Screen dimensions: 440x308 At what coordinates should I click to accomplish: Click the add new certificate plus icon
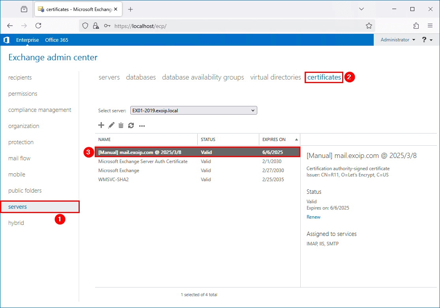pyautogui.click(x=101, y=125)
